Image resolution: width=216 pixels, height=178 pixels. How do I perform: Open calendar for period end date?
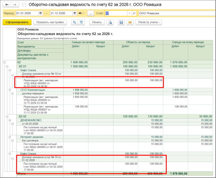[x=74, y=14]
